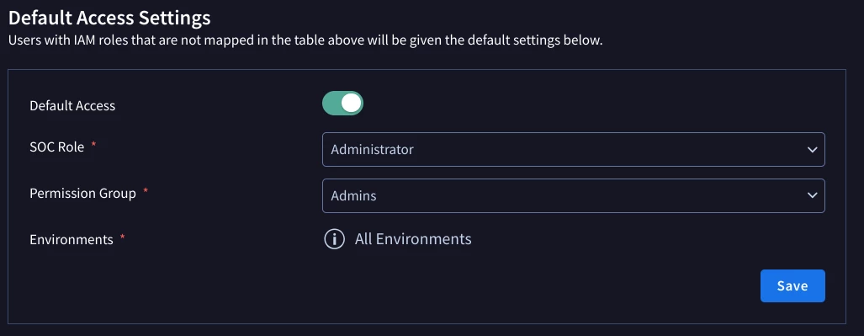Disable the Default Access toggle switch
Viewport: 864px width, 336px height.
(342, 104)
